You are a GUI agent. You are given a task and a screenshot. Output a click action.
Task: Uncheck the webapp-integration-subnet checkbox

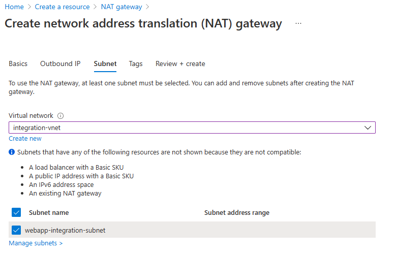[16, 230]
